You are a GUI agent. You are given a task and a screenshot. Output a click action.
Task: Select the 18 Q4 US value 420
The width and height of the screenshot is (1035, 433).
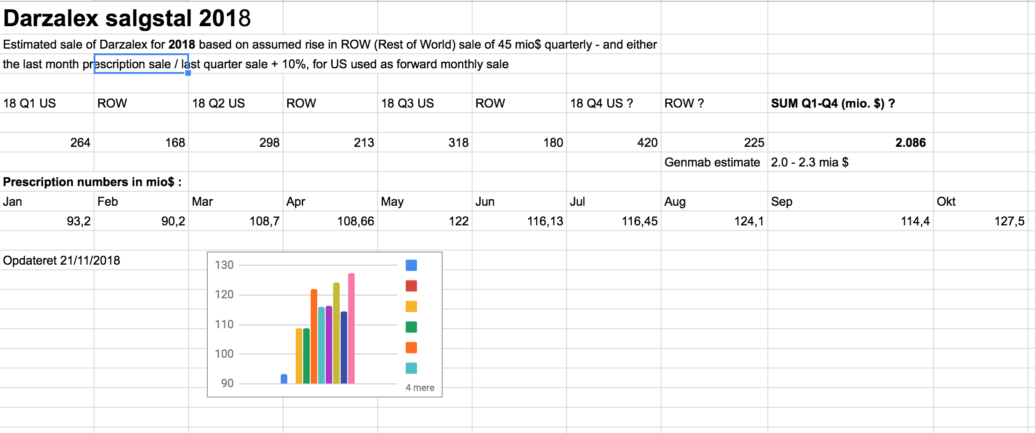click(613, 142)
